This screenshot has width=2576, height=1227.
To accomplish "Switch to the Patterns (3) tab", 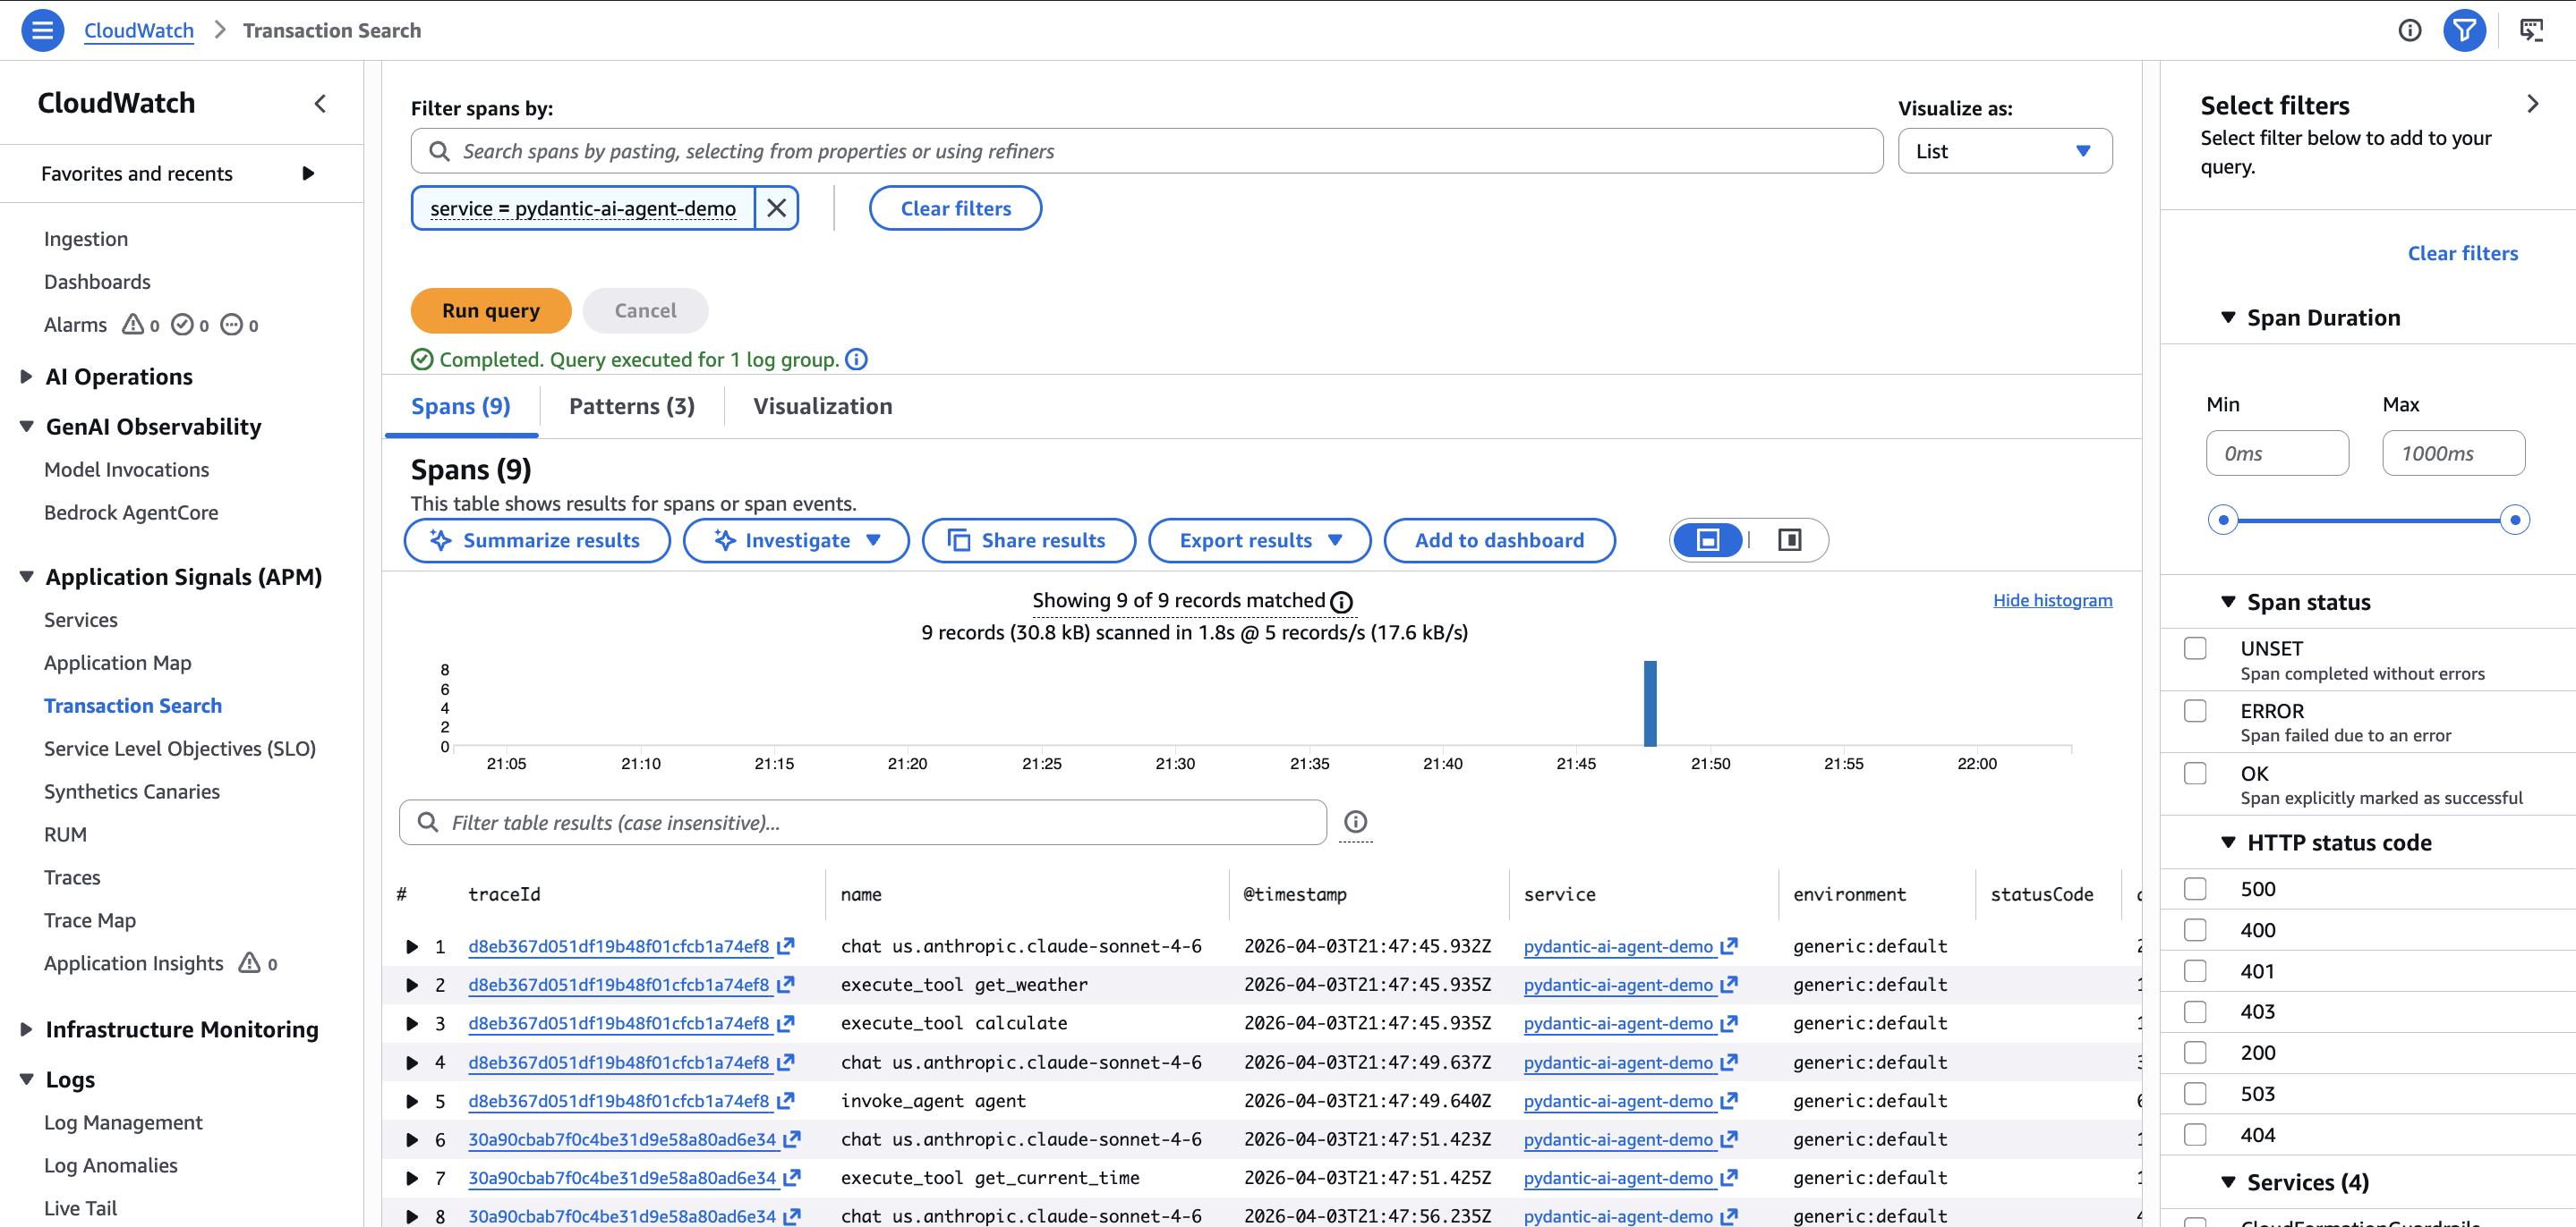I will point(630,406).
